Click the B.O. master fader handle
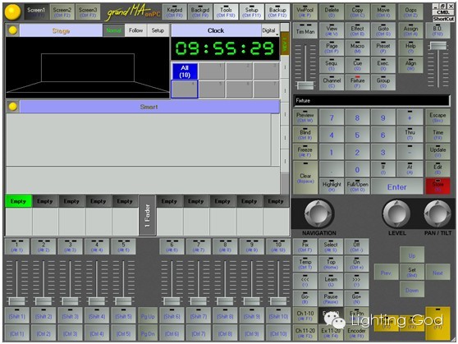This screenshot has width=458, height=344. tap(437, 45)
